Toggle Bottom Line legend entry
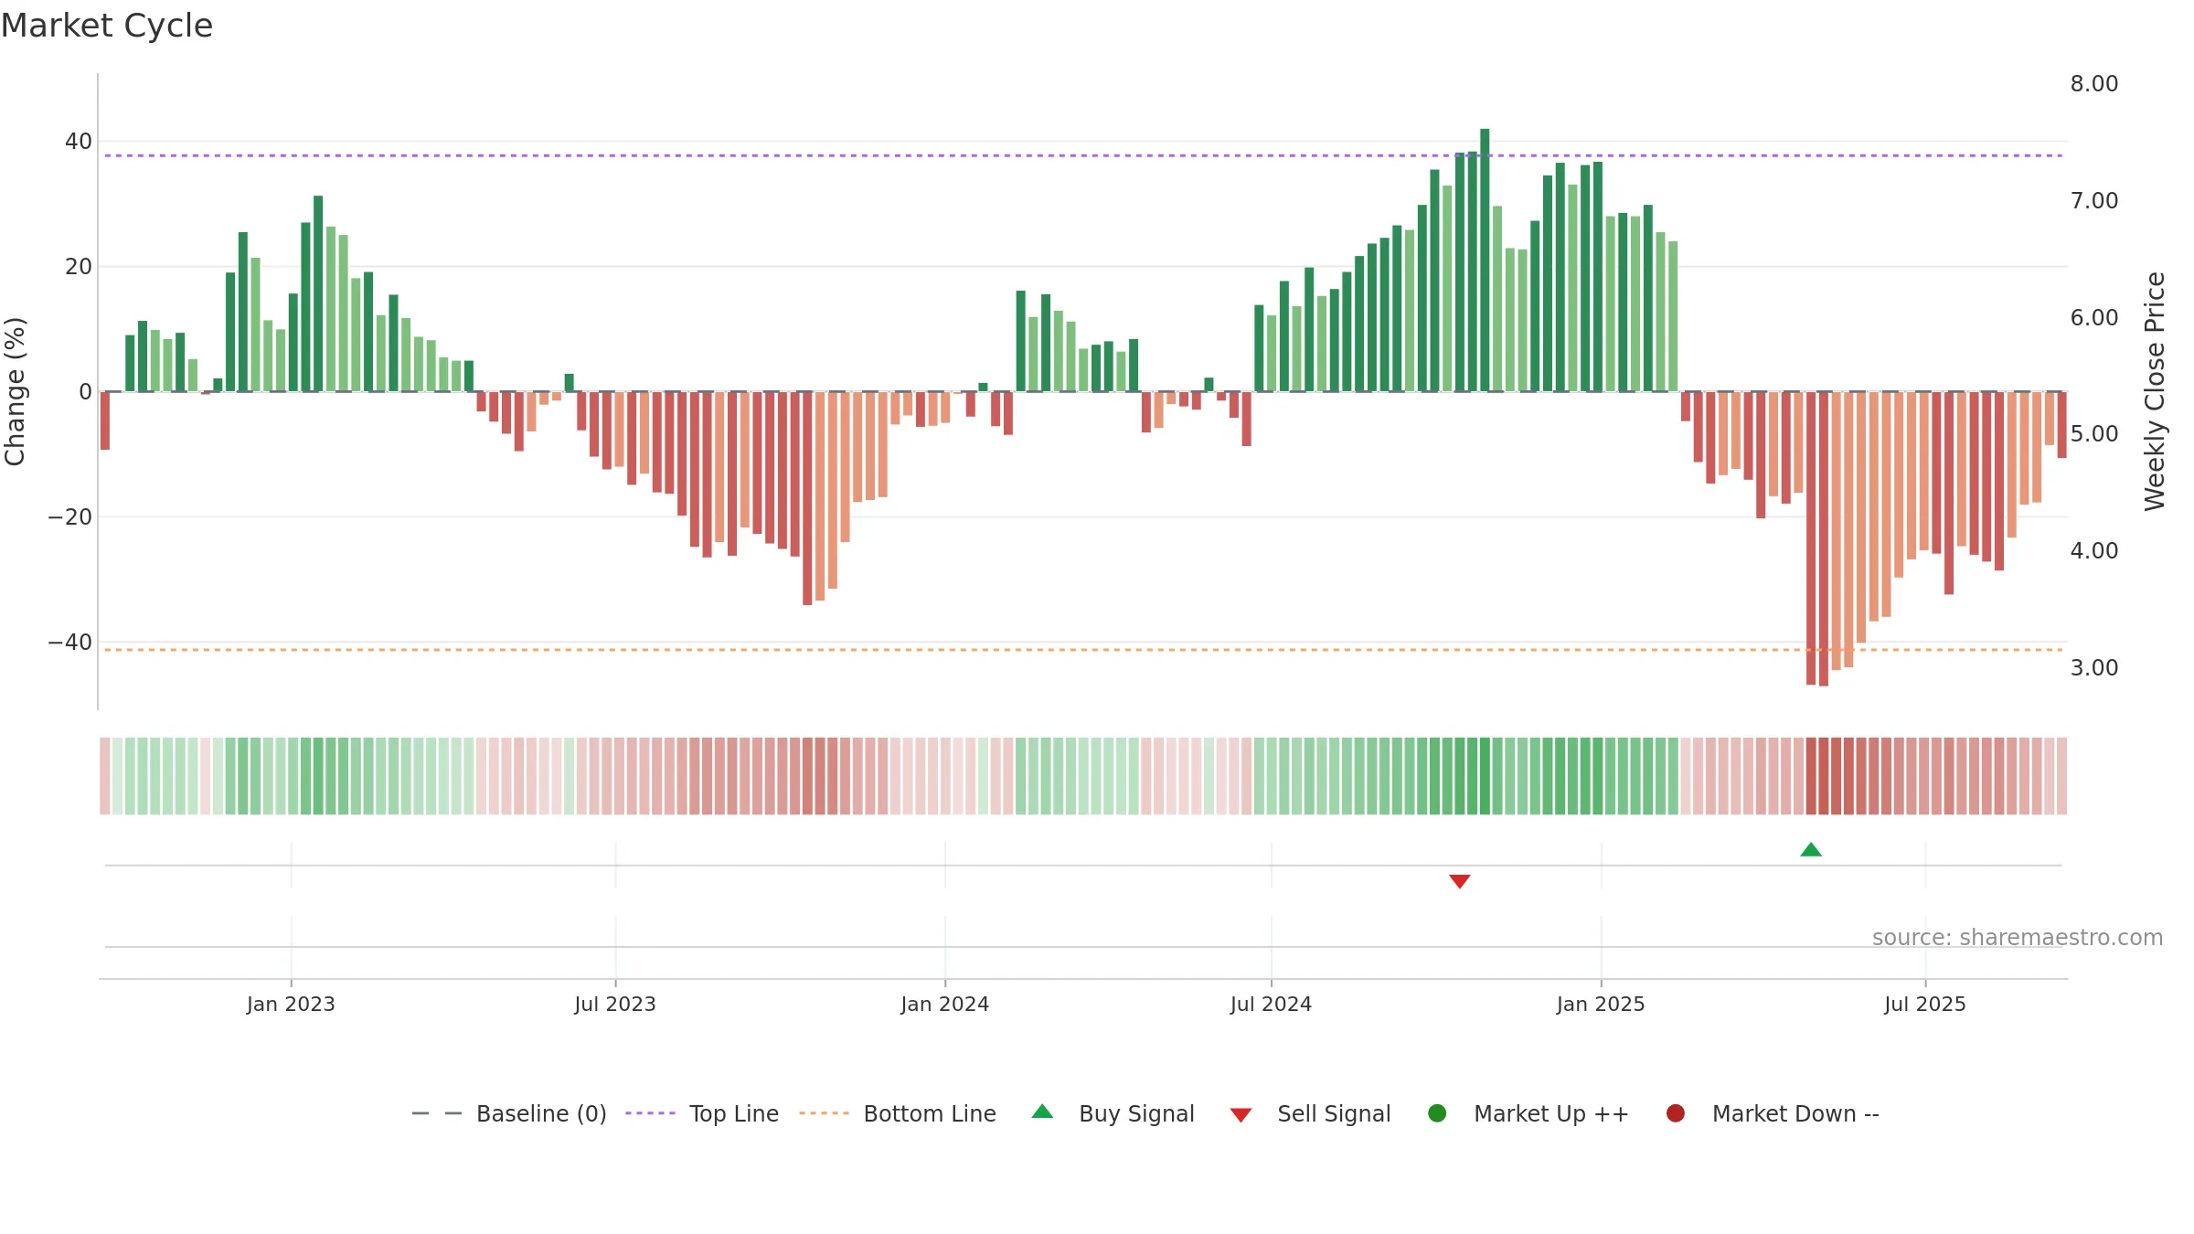The height and width of the screenshot is (1234, 2194). click(898, 1113)
